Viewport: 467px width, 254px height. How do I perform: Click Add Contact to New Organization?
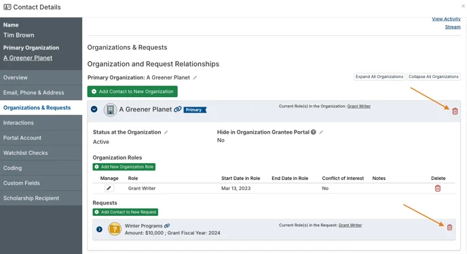(132, 92)
